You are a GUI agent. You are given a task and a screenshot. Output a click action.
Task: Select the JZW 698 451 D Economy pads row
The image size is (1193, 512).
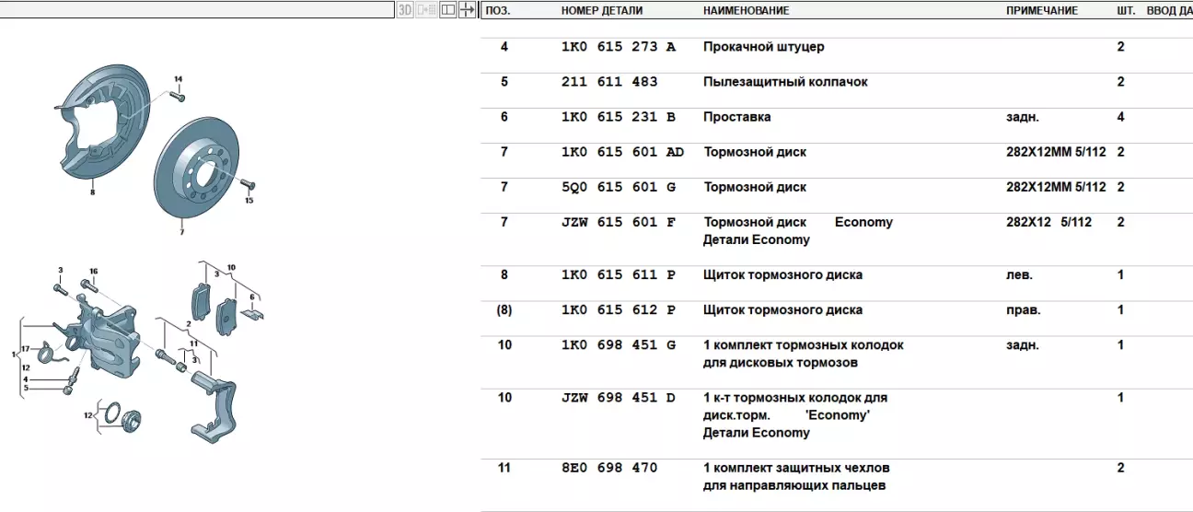(619, 398)
